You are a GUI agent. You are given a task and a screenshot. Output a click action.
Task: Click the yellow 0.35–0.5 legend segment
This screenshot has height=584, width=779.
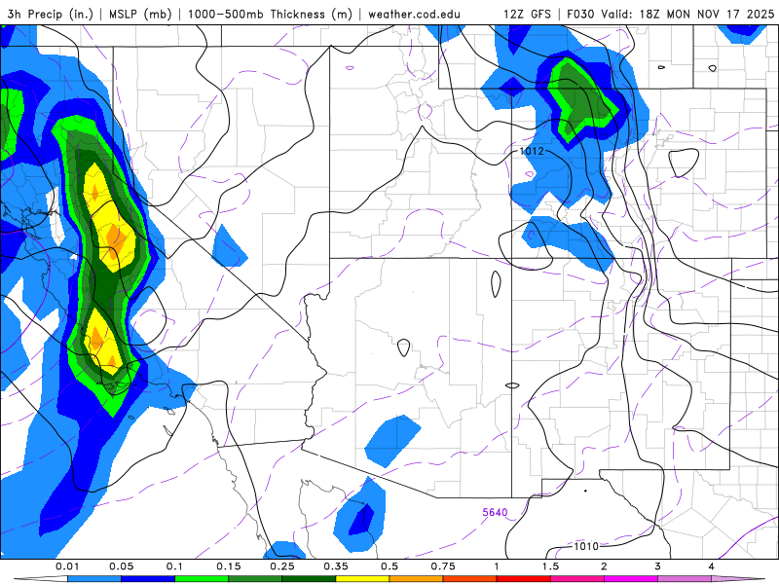[362, 579]
